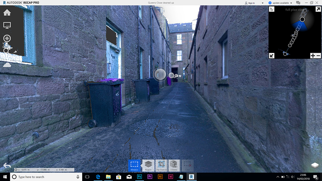The width and height of the screenshot is (322, 181).
Task: Click the Delete points tool
Action: coord(174,166)
